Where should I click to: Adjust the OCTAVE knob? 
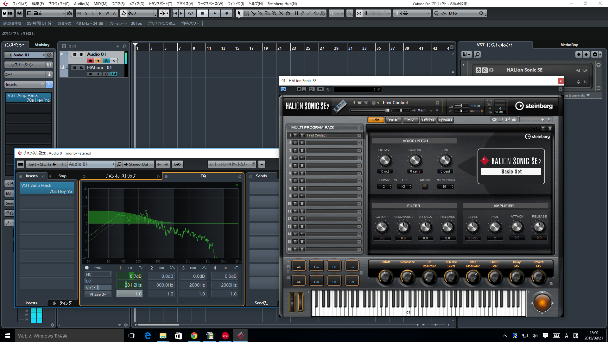(385, 160)
